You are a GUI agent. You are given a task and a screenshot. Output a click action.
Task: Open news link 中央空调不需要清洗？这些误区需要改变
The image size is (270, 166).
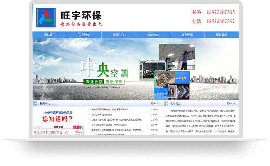tap(110, 110)
